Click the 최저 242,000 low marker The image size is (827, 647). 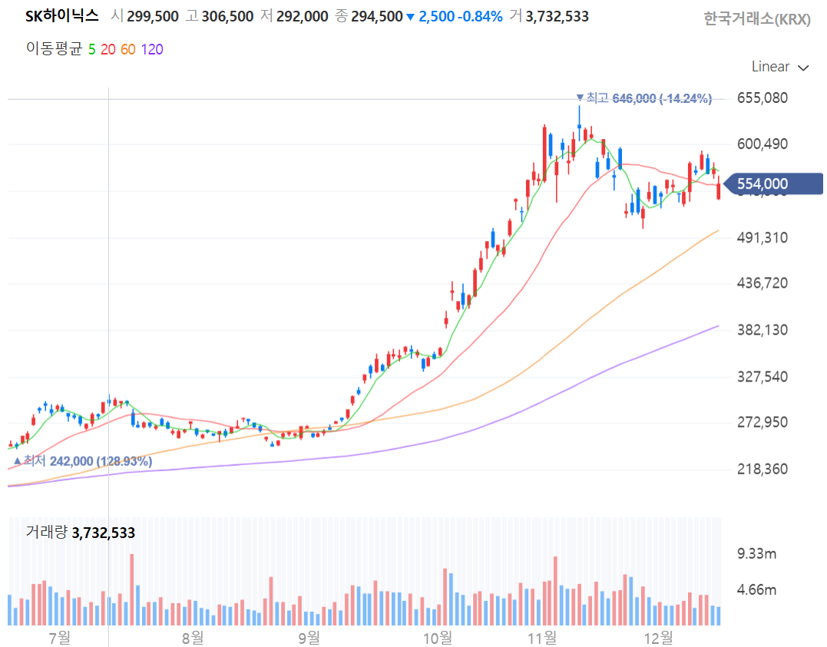coord(83,461)
